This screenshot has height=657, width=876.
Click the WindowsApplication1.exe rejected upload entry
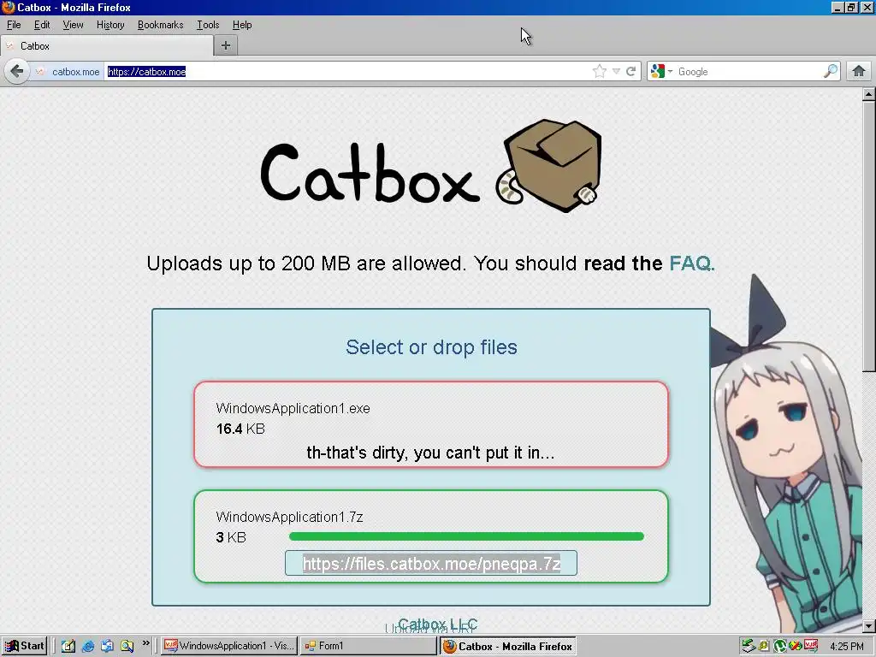(x=431, y=424)
